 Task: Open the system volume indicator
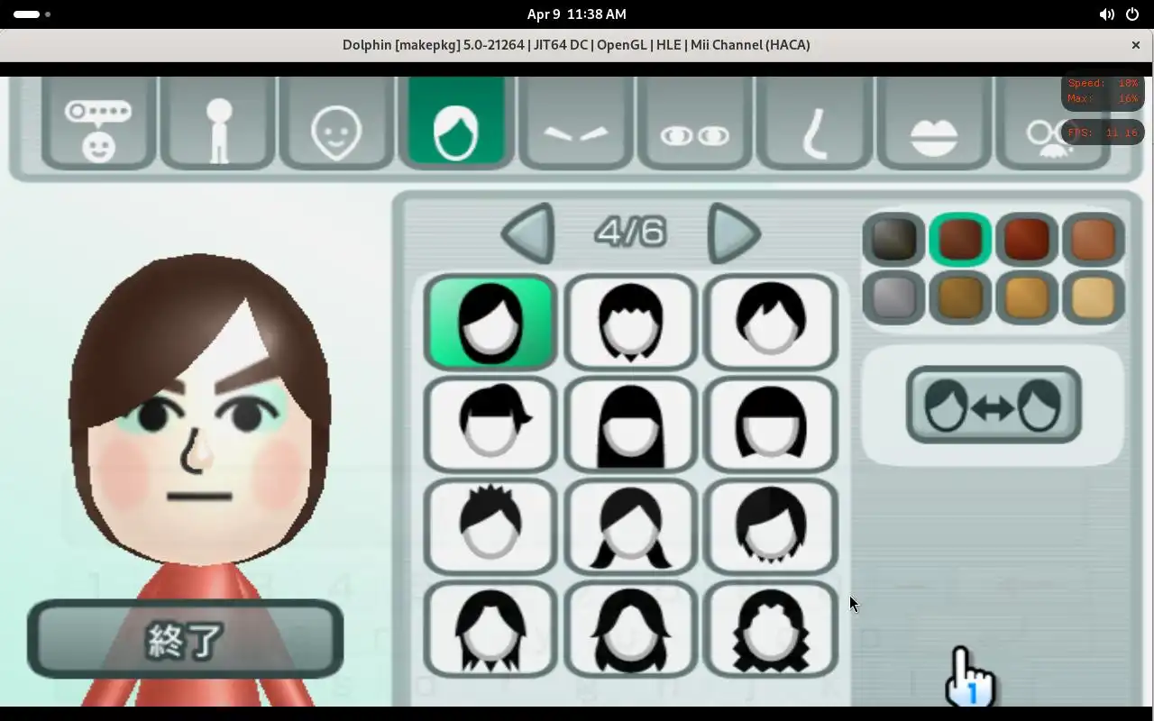[x=1106, y=14]
